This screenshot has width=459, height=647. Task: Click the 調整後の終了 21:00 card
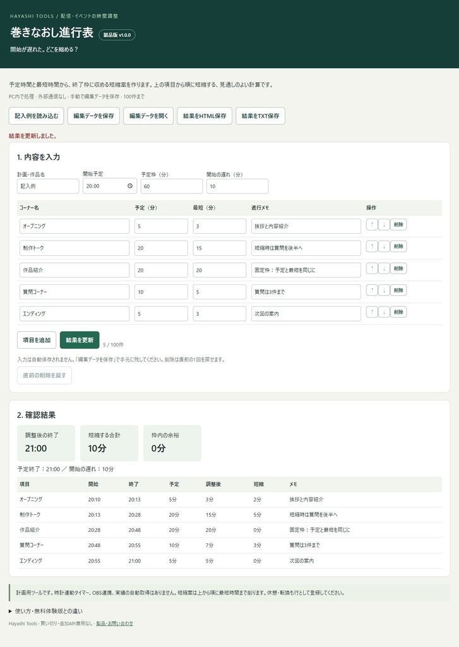pyautogui.click(x=46, y=443)
